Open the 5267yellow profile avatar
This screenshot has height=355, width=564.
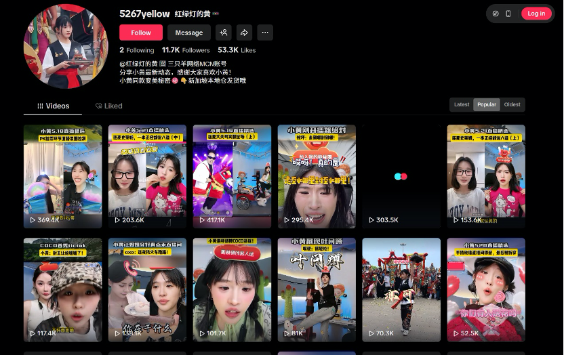pos(66,46)
